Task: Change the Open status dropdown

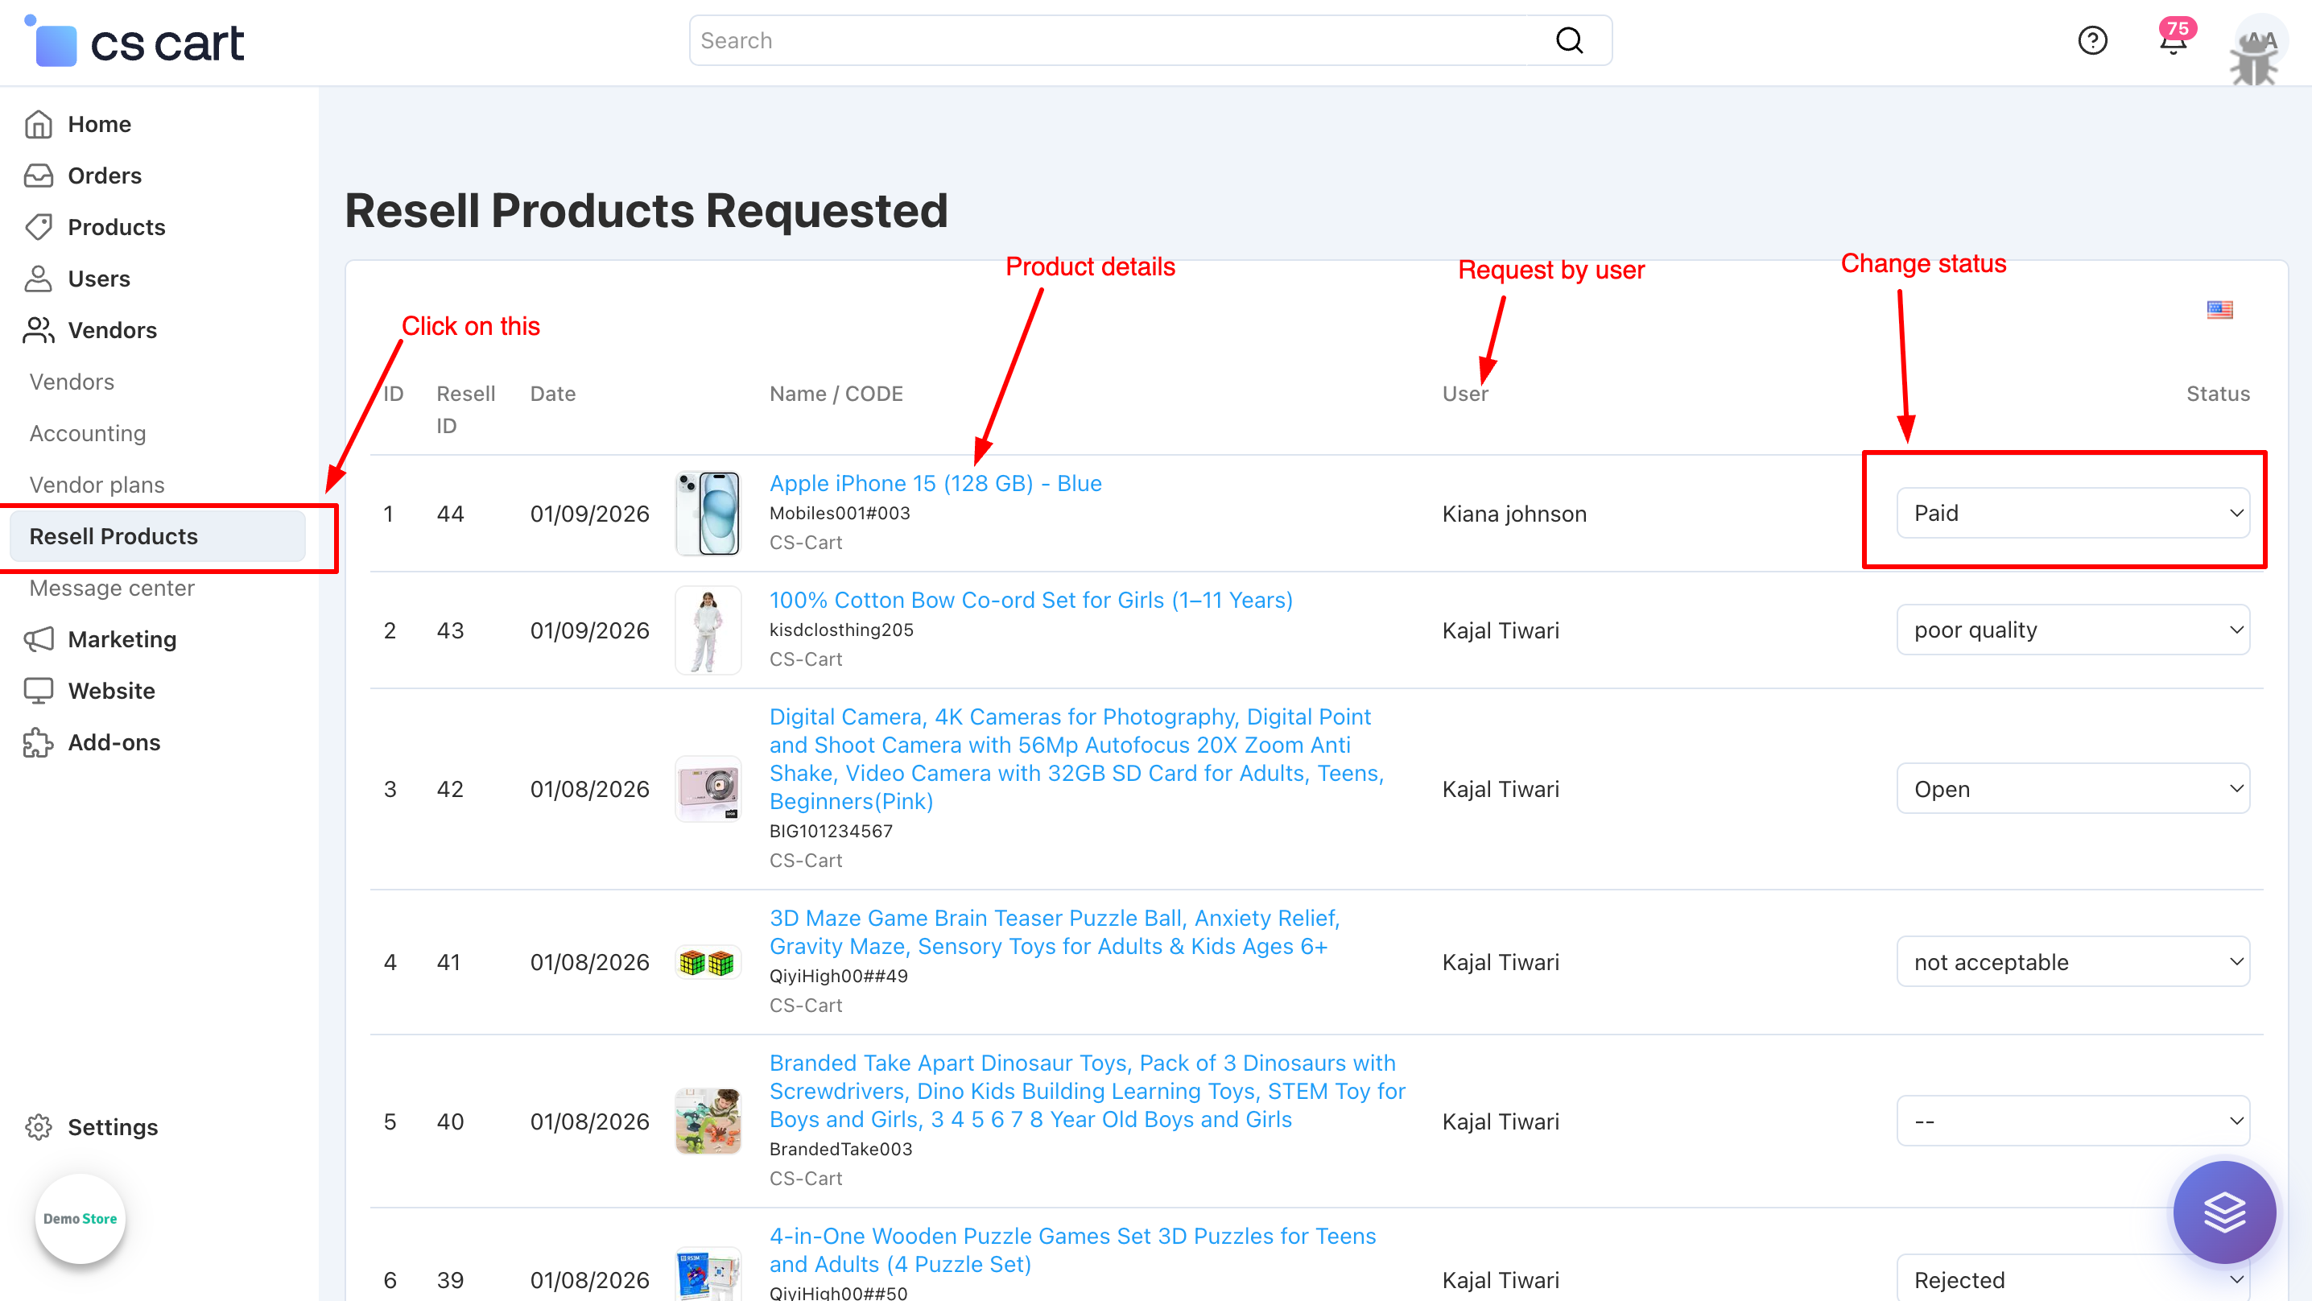Action: tap(2071, 789)
